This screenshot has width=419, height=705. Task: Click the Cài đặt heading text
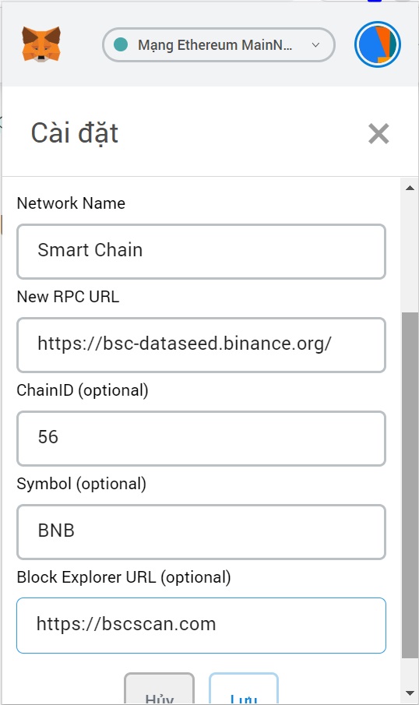75,133
